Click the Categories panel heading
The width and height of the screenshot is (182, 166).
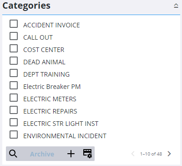tap(26, 6)
